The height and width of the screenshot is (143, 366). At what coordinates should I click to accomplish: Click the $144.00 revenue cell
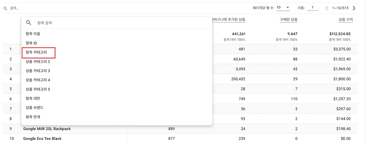[x=344, y=119]
